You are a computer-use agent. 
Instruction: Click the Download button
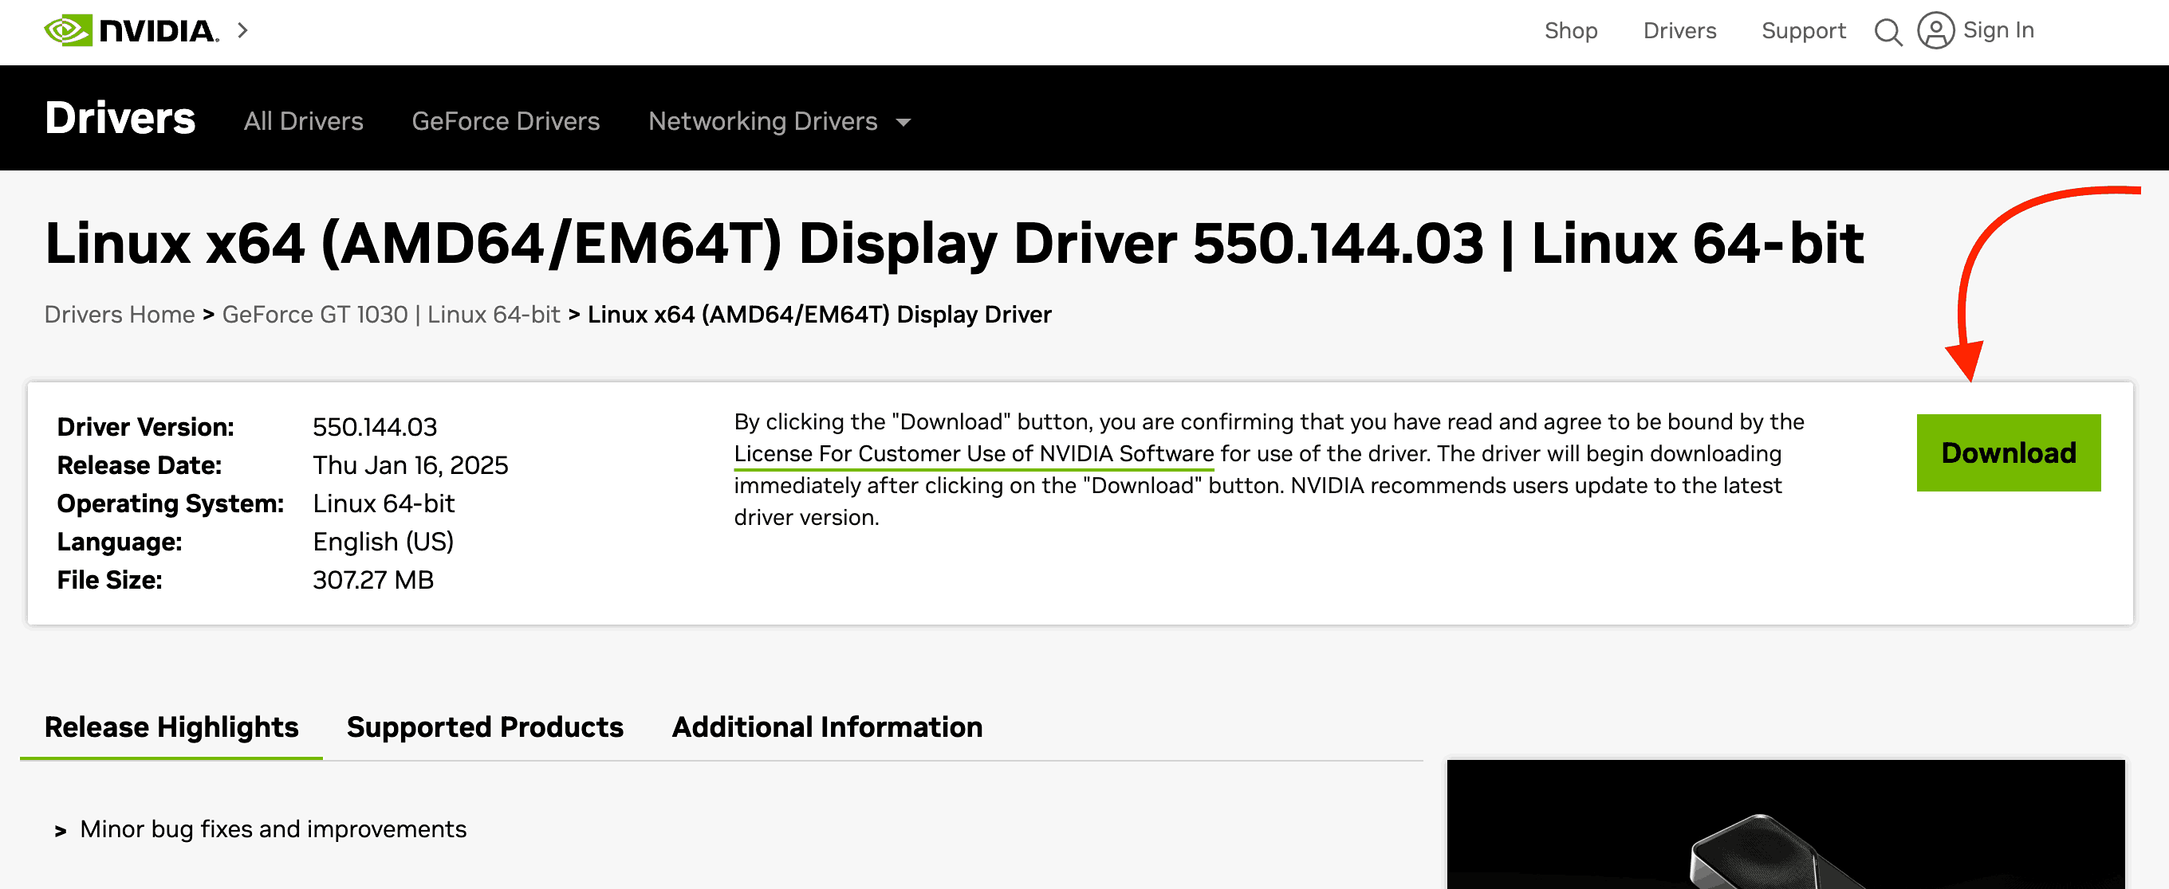(2008, 452)
